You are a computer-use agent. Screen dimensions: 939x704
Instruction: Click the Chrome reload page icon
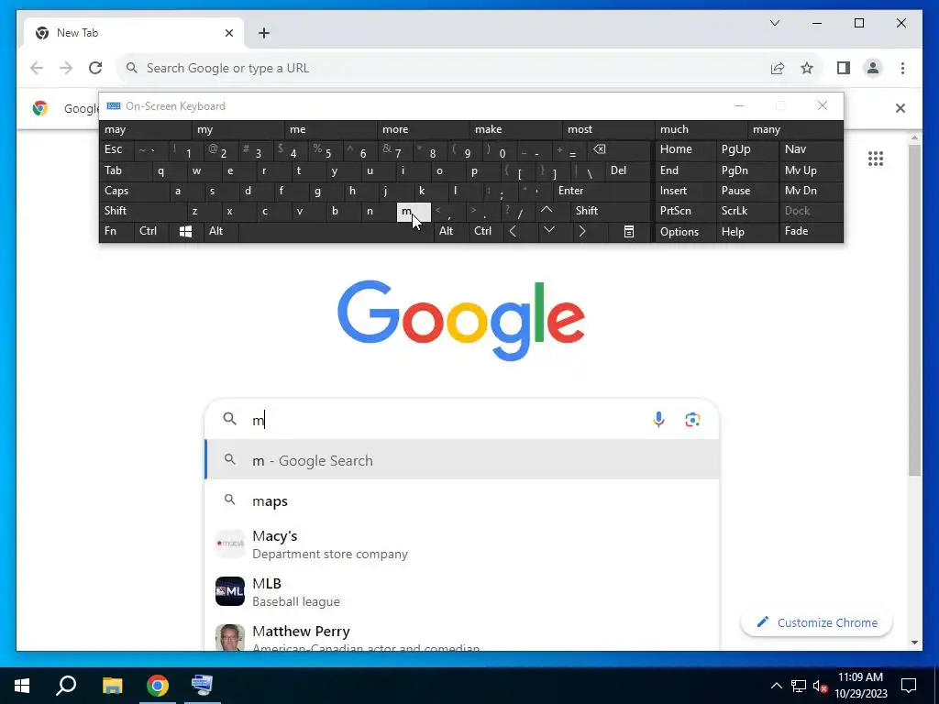tap(95, 68)
